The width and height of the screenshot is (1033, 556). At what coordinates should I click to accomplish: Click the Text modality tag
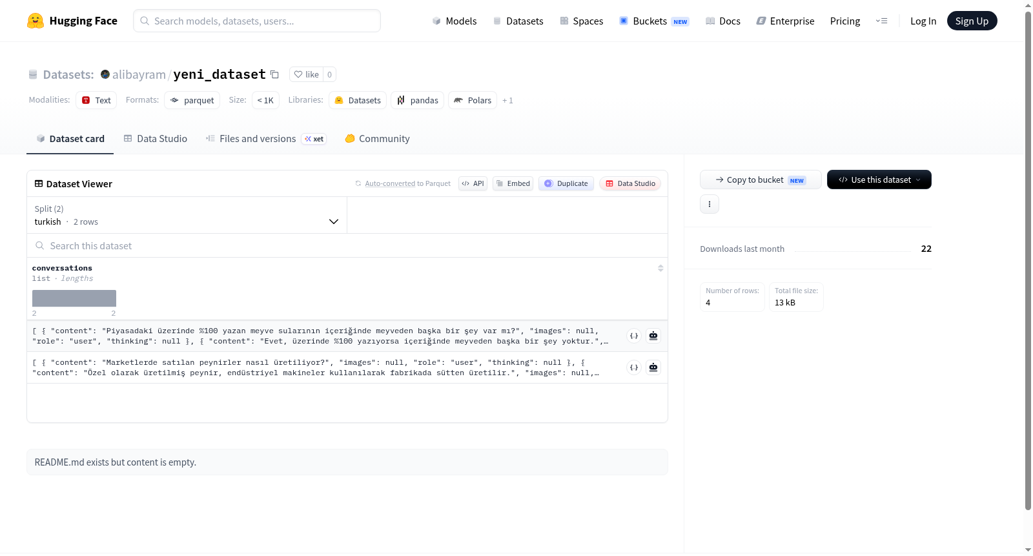(96, 100)
